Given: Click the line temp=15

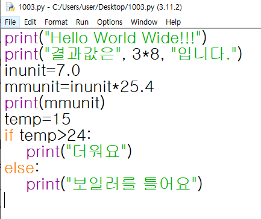Looking at the screenshot, I should 37,119.
